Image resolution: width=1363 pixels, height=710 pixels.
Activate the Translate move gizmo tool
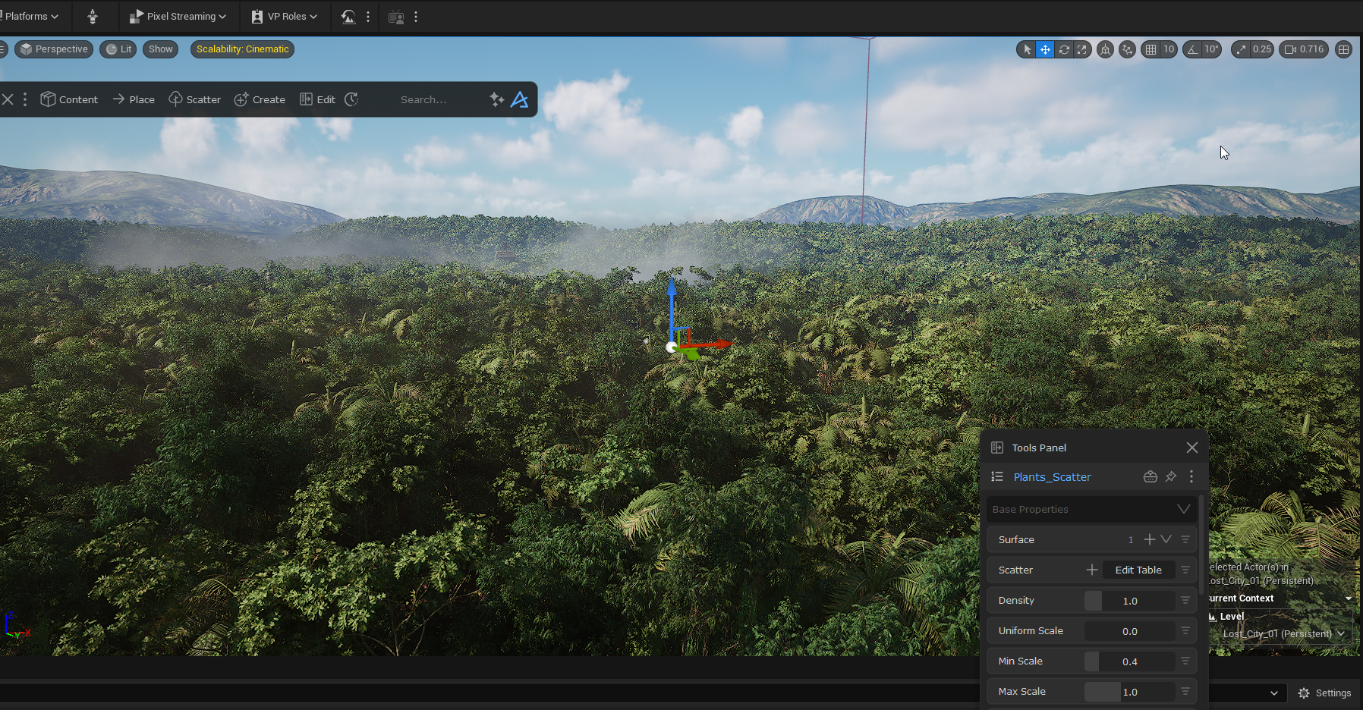pos(1045,49)
